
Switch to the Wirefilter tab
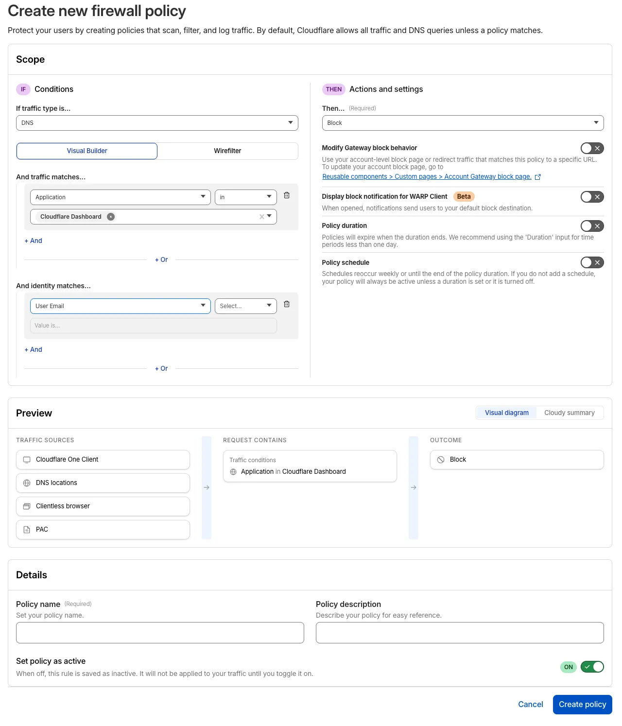227,151
